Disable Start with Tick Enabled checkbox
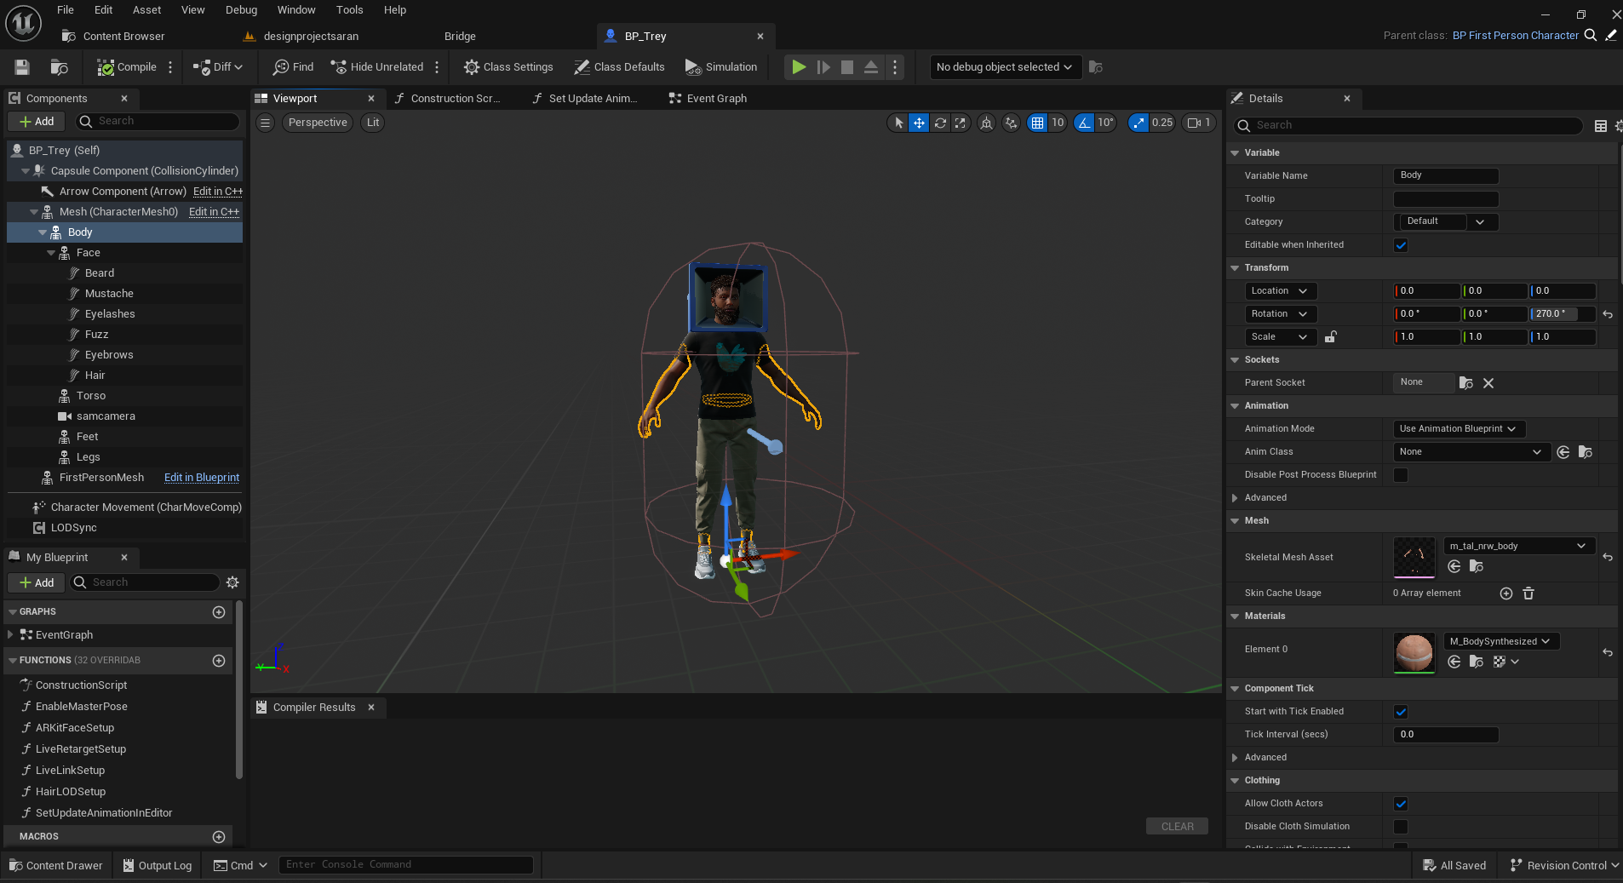Viewport: 1623px width, 883px height. [x=1401, y=712]
